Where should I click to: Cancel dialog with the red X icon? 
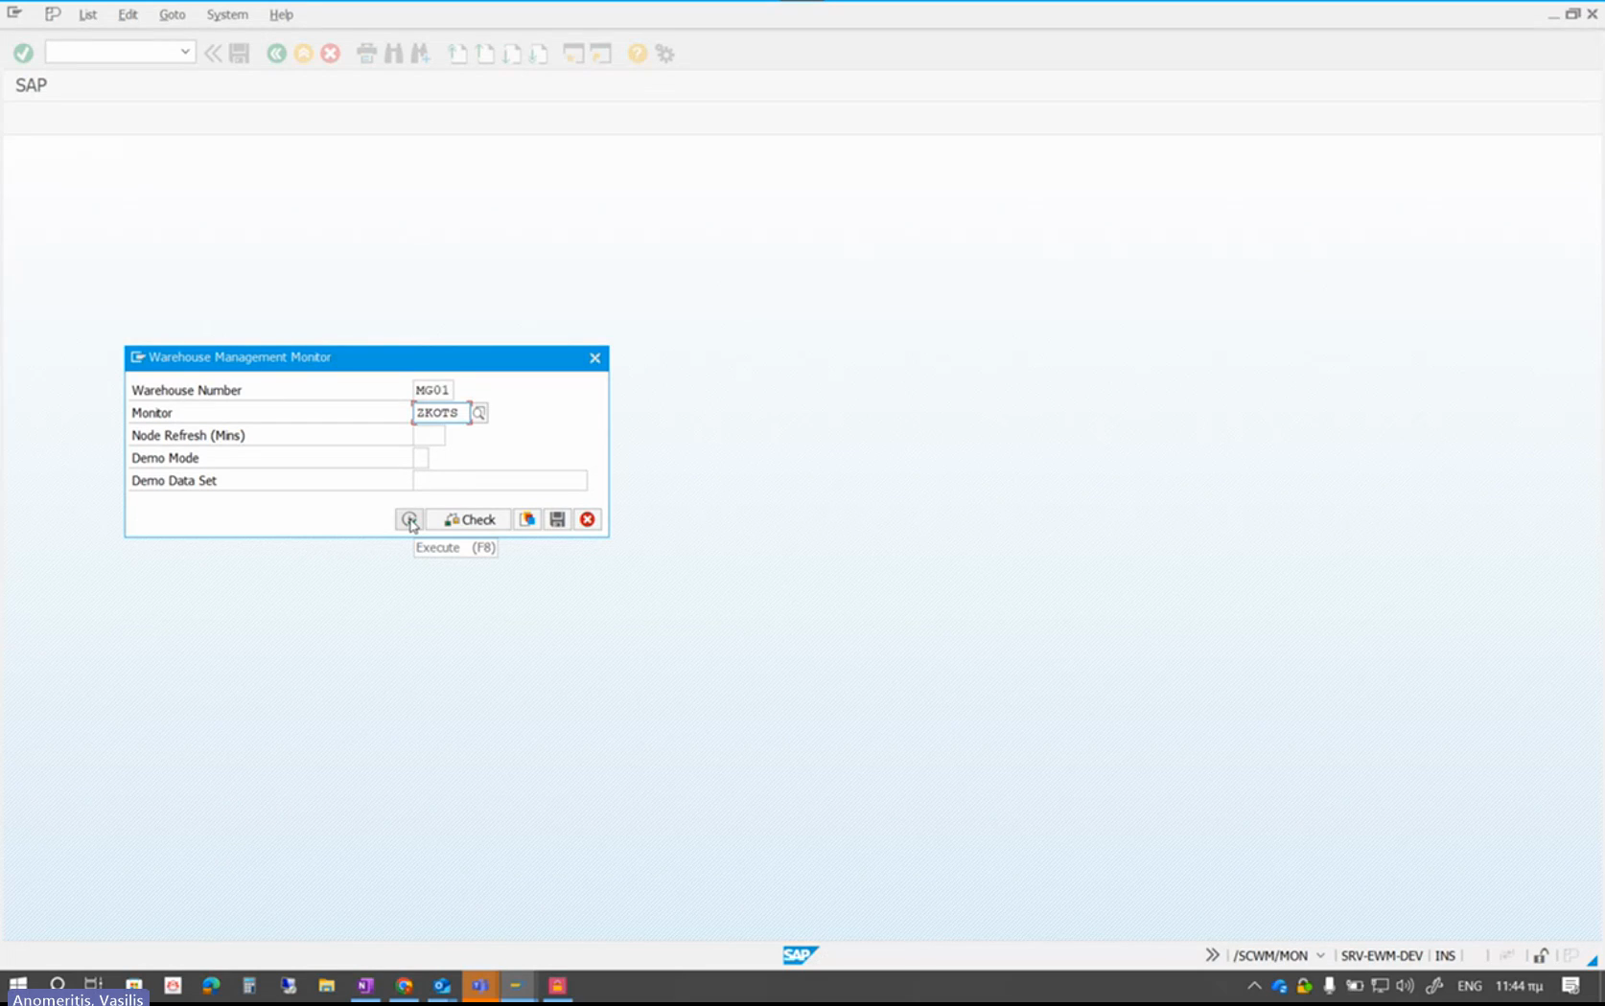588,519
